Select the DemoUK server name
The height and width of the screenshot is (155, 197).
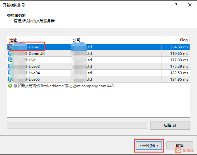[37, 53]
